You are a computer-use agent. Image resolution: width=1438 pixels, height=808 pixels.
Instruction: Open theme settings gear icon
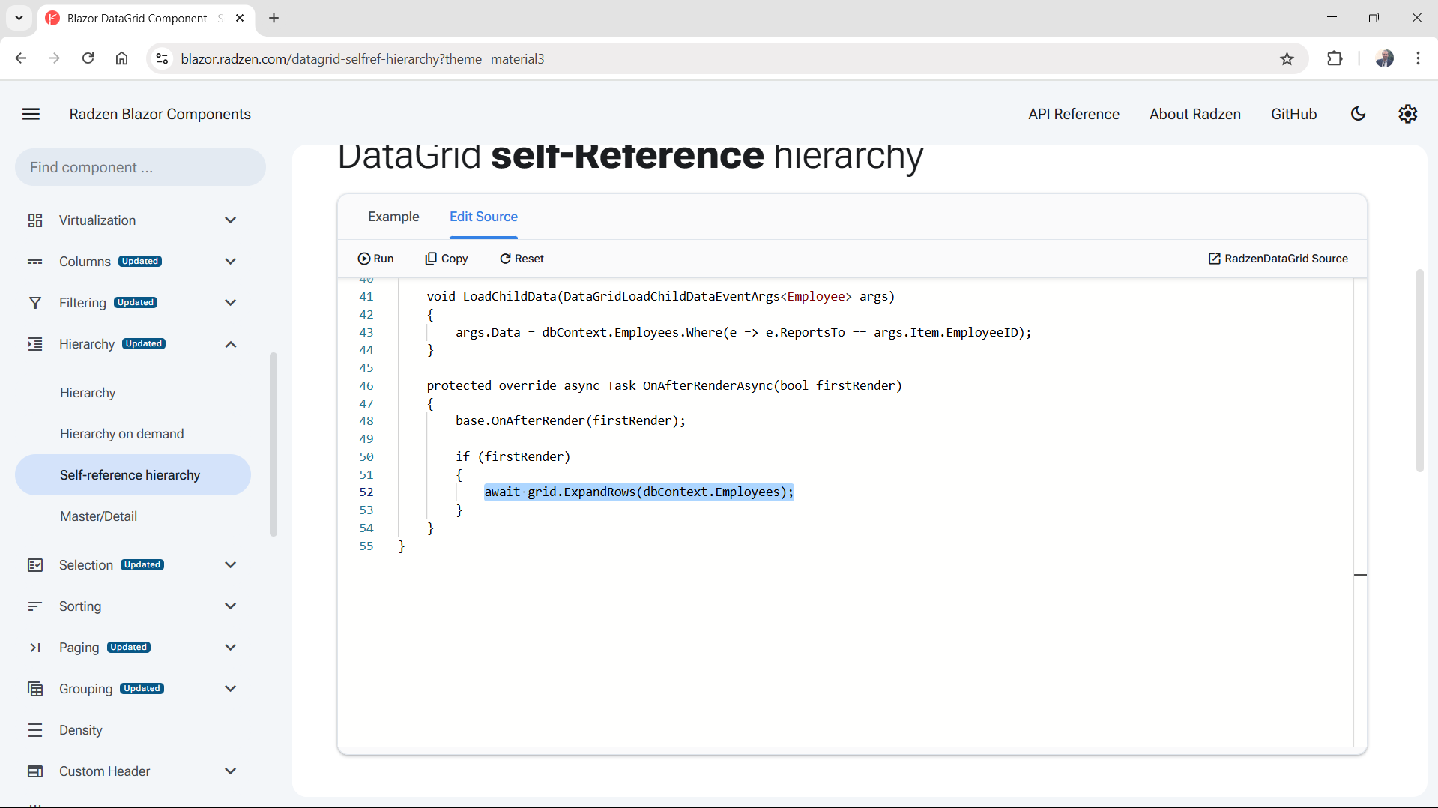pos(1407,114)
